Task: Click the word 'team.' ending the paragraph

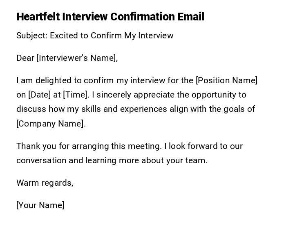Action: pyautogui.click(x=197, y=160)
